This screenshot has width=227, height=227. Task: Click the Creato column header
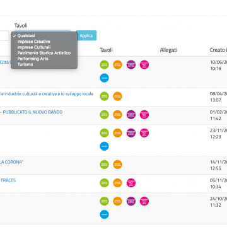(x=218, y=50)
